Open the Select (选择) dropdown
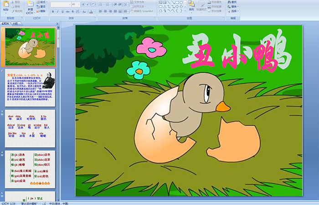 point(233,11)
